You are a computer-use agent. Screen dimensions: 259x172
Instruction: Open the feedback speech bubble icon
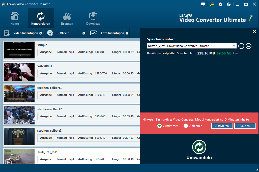pyautogui.click(x=203, y=4)
